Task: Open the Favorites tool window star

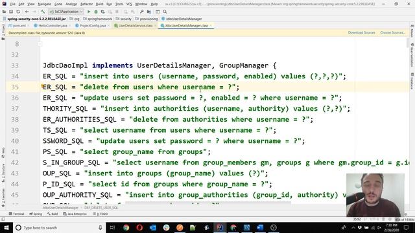Action: tap(3, 198)
